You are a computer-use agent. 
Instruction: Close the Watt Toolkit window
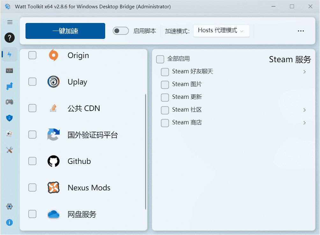click(310, 6)
